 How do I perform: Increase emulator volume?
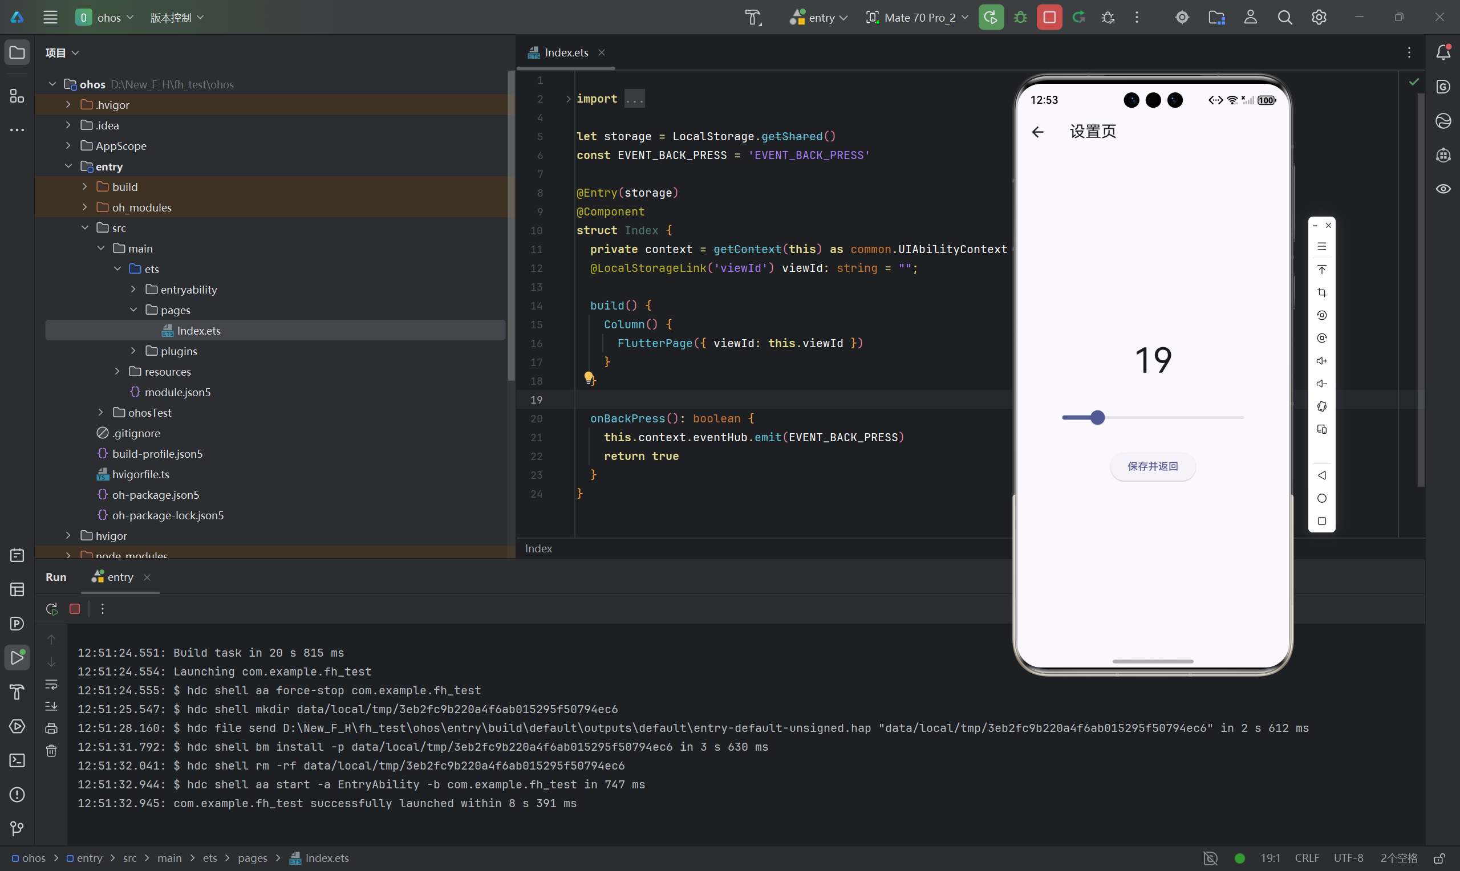click(x=1322, y=360)
